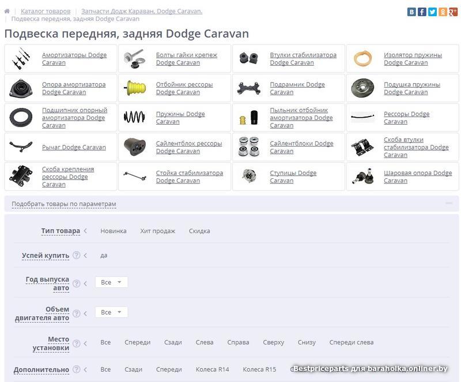Show help for Место установки filter

[x=77, y=343]
